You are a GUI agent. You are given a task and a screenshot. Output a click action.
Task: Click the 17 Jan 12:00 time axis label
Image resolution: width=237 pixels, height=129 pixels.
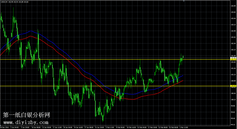pos(57,127)
